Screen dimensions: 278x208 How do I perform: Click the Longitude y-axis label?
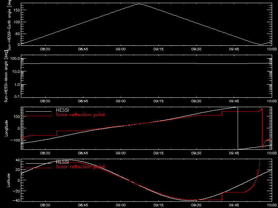(x=6, y=128)
